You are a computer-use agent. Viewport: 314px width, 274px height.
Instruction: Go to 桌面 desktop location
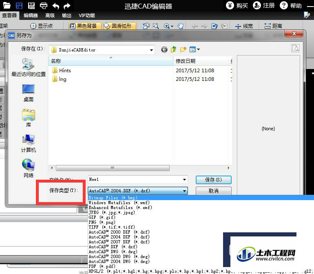[29, 93]
